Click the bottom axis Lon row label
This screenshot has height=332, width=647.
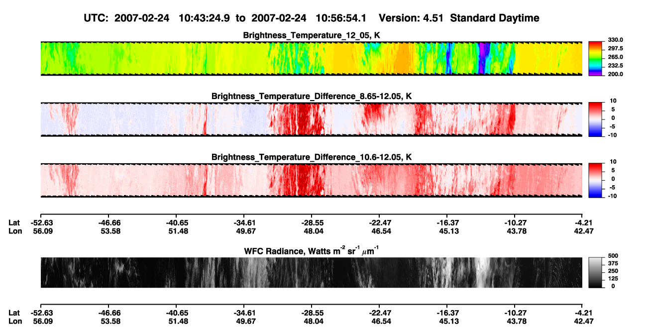[x=15, y=321]
